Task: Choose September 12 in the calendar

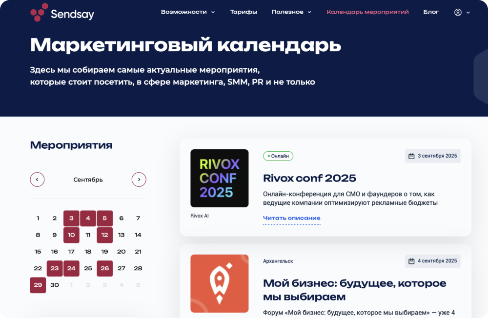Action: pyautogui.click(x=104, y=235)
